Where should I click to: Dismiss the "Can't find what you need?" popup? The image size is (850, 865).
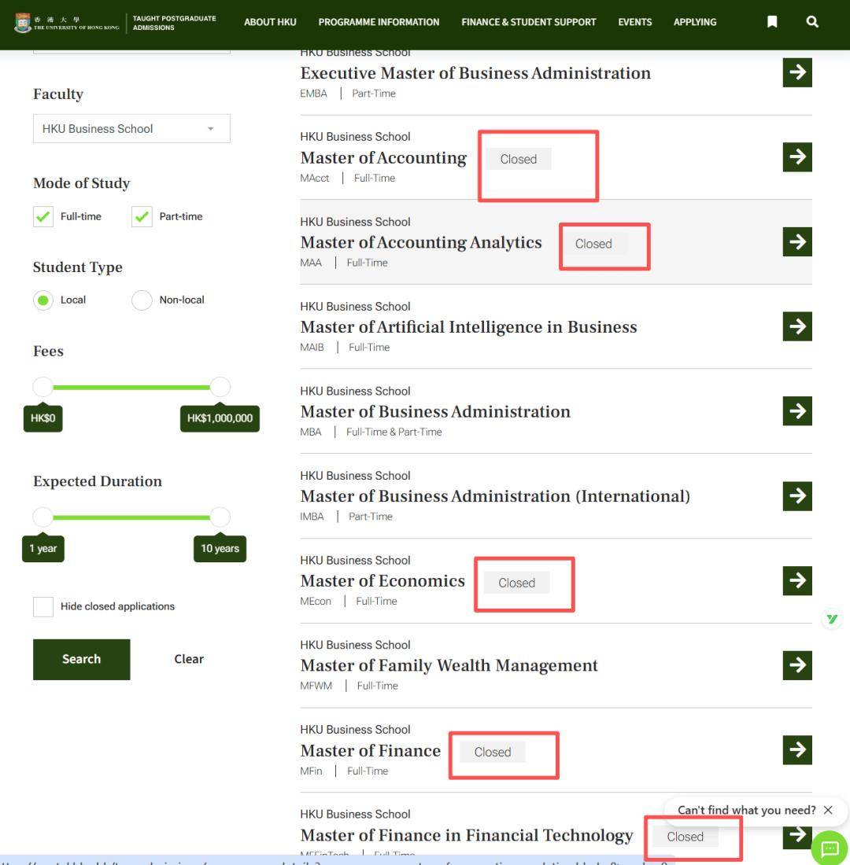click(828, 810)
